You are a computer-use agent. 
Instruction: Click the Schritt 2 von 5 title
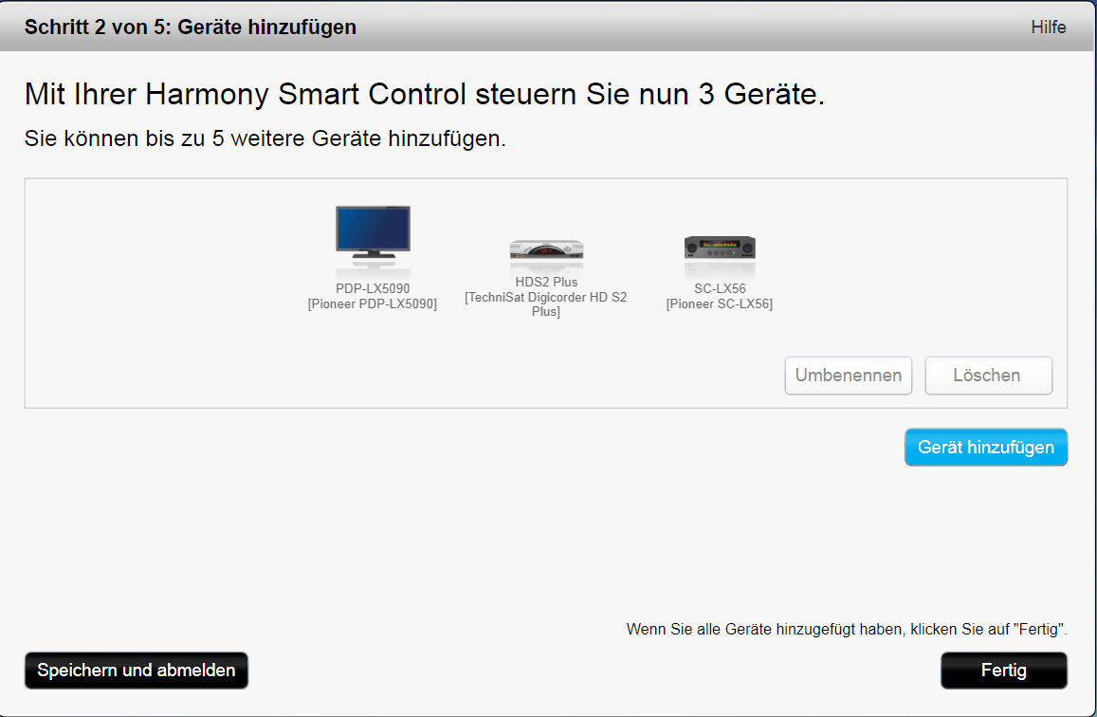(191, 28)
